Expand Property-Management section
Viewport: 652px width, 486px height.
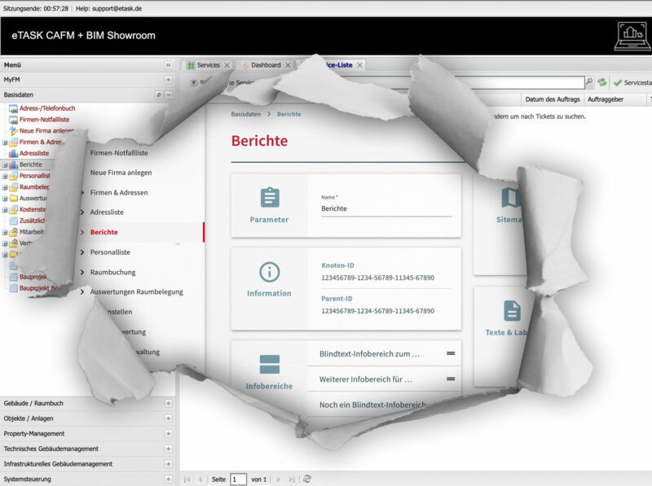(168, 434)
